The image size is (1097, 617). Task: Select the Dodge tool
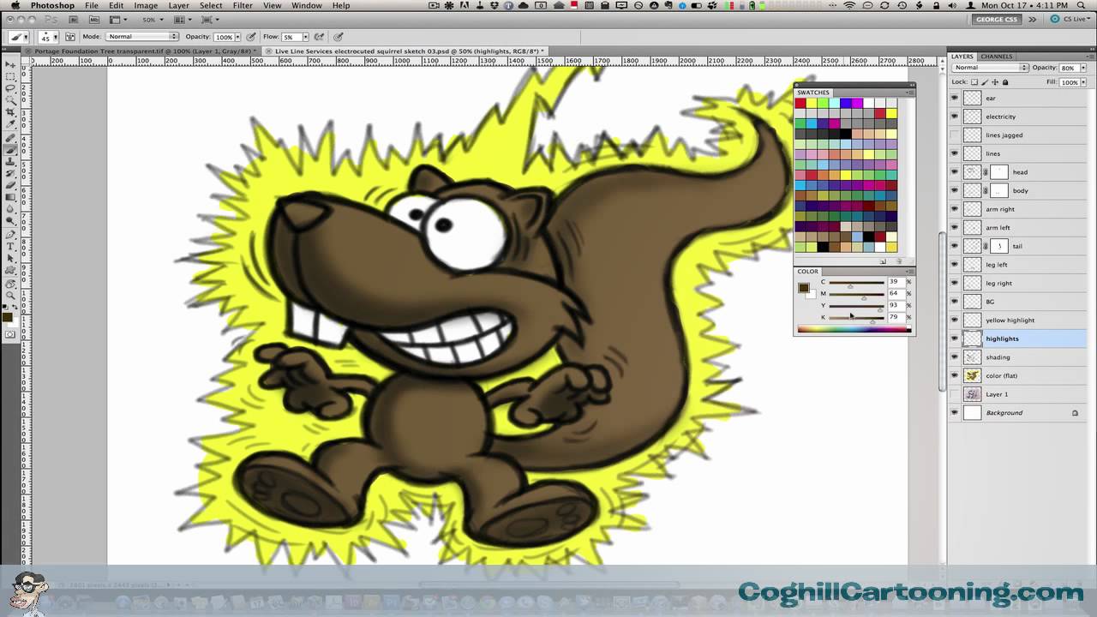[10, 221]
